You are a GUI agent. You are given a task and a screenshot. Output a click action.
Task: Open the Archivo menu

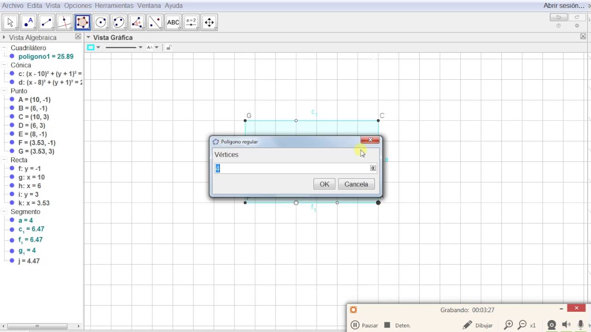click(13, 6)
